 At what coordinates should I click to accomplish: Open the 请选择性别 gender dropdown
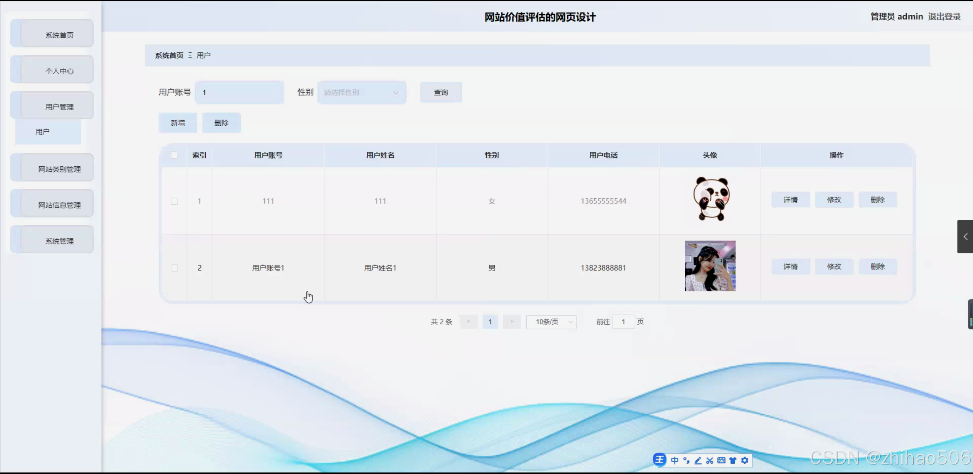pyautogui.click(x=361, y=92)
